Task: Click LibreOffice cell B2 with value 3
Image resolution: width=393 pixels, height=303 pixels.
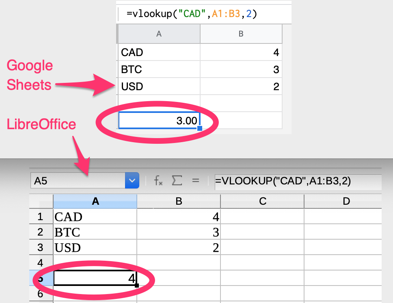Action: (x=179, y=232)
